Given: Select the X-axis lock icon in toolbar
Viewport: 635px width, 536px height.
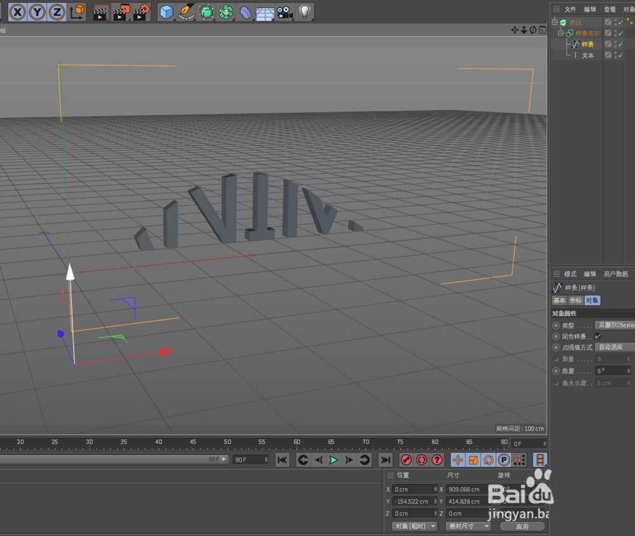Looking at the screenshot, I should click(17, 12).
